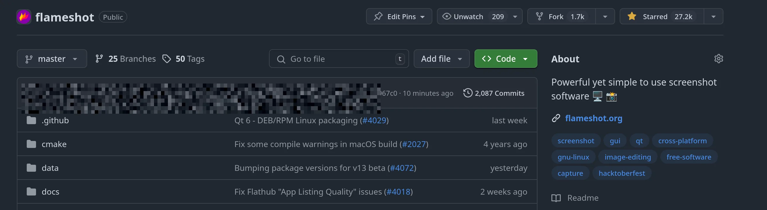Select the gnu-linux topic tag

[x=573, y=157]
